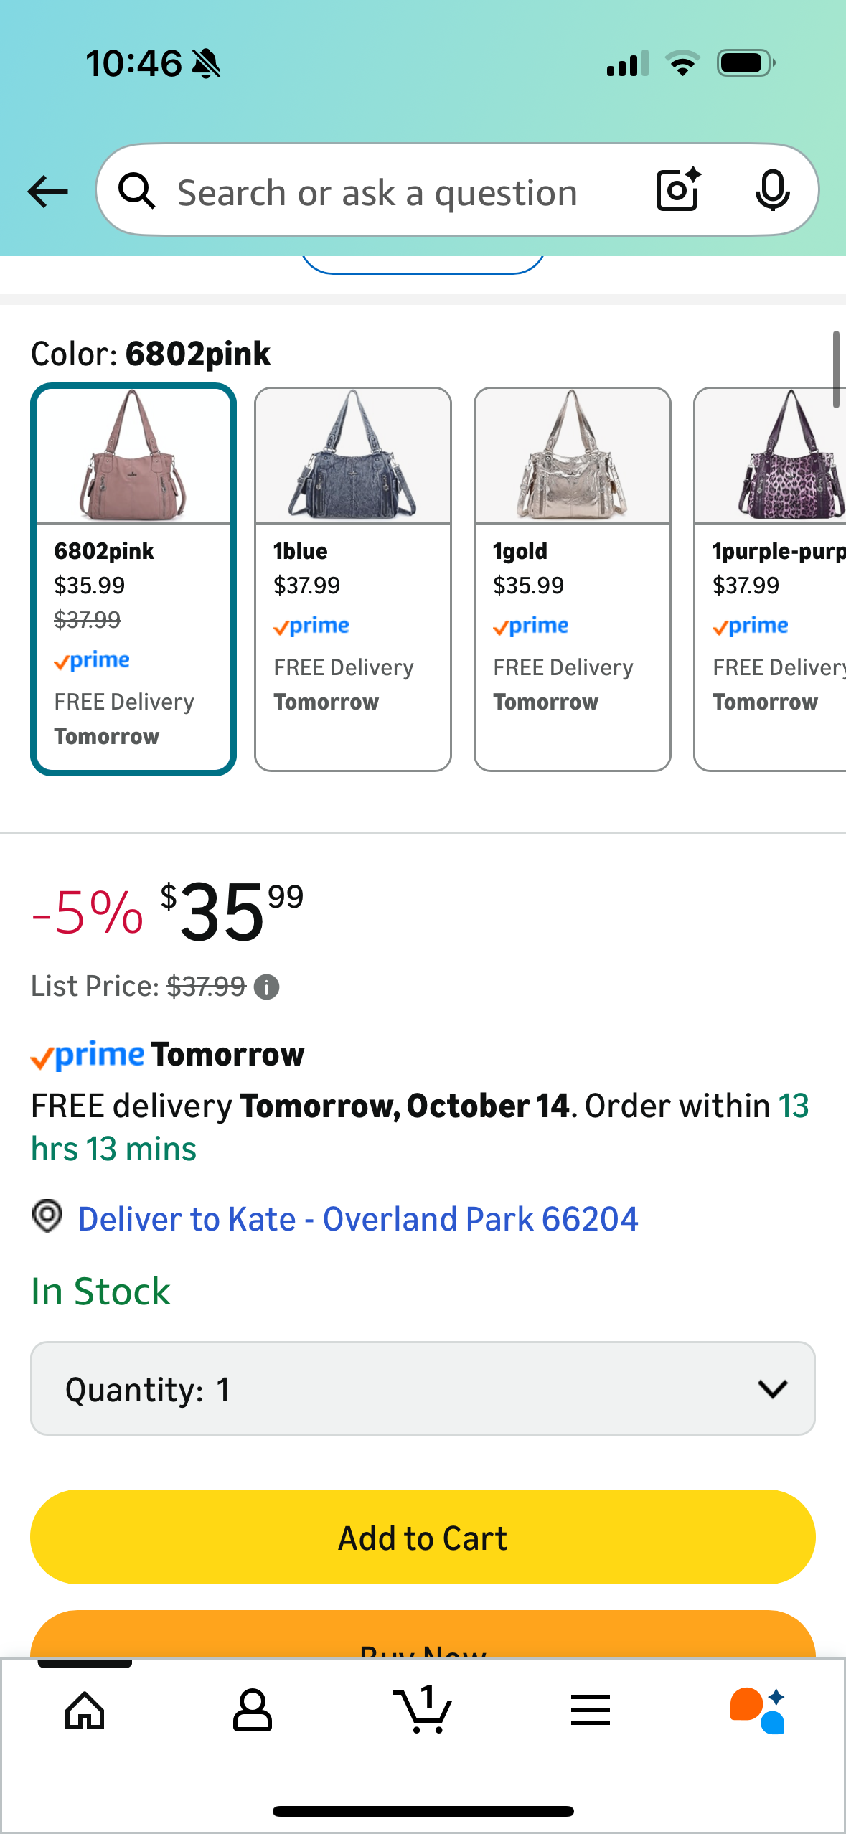Open camera lens search icon

[x=677, y=190]
